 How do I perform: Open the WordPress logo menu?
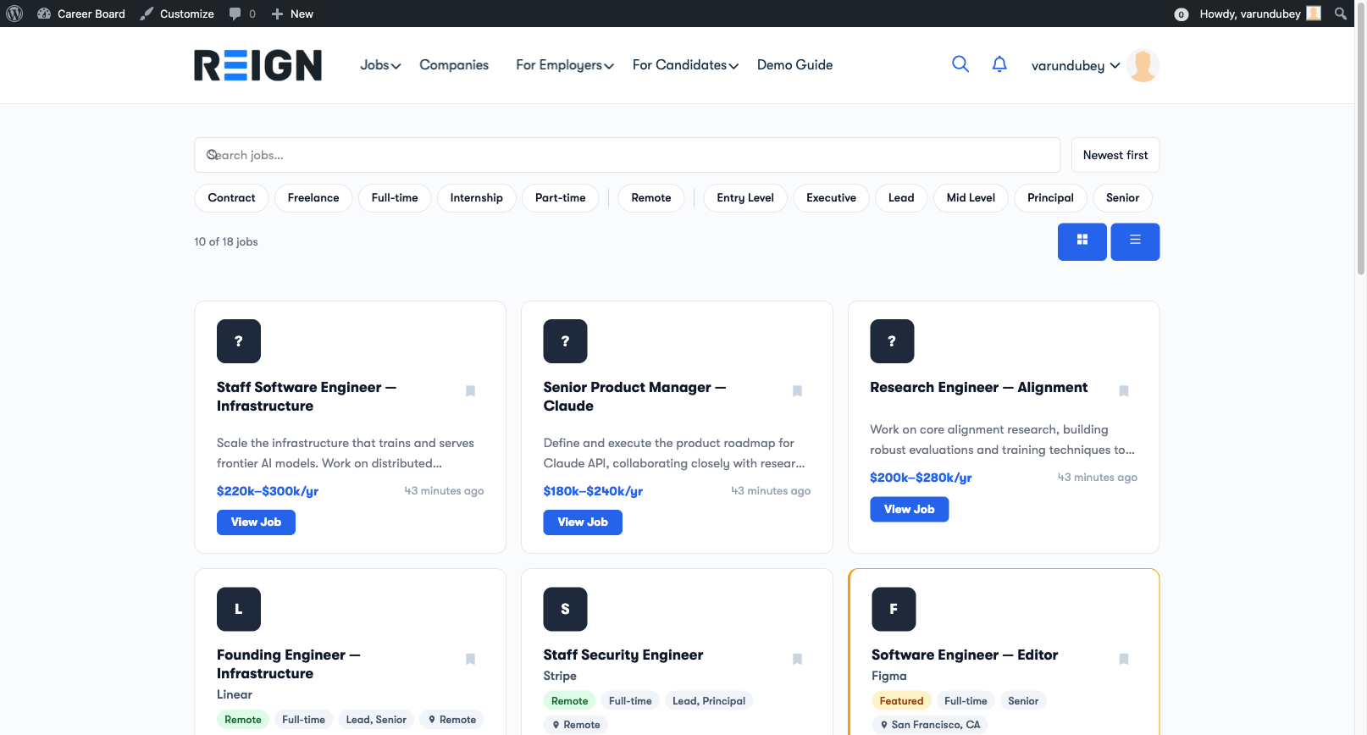pyautogui.click(x=14, y=14)
